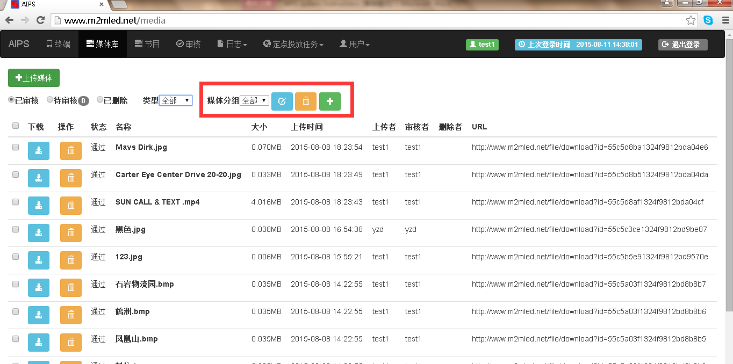
Task: Switch to the 节目 nav tab
Action: (147, 44)
